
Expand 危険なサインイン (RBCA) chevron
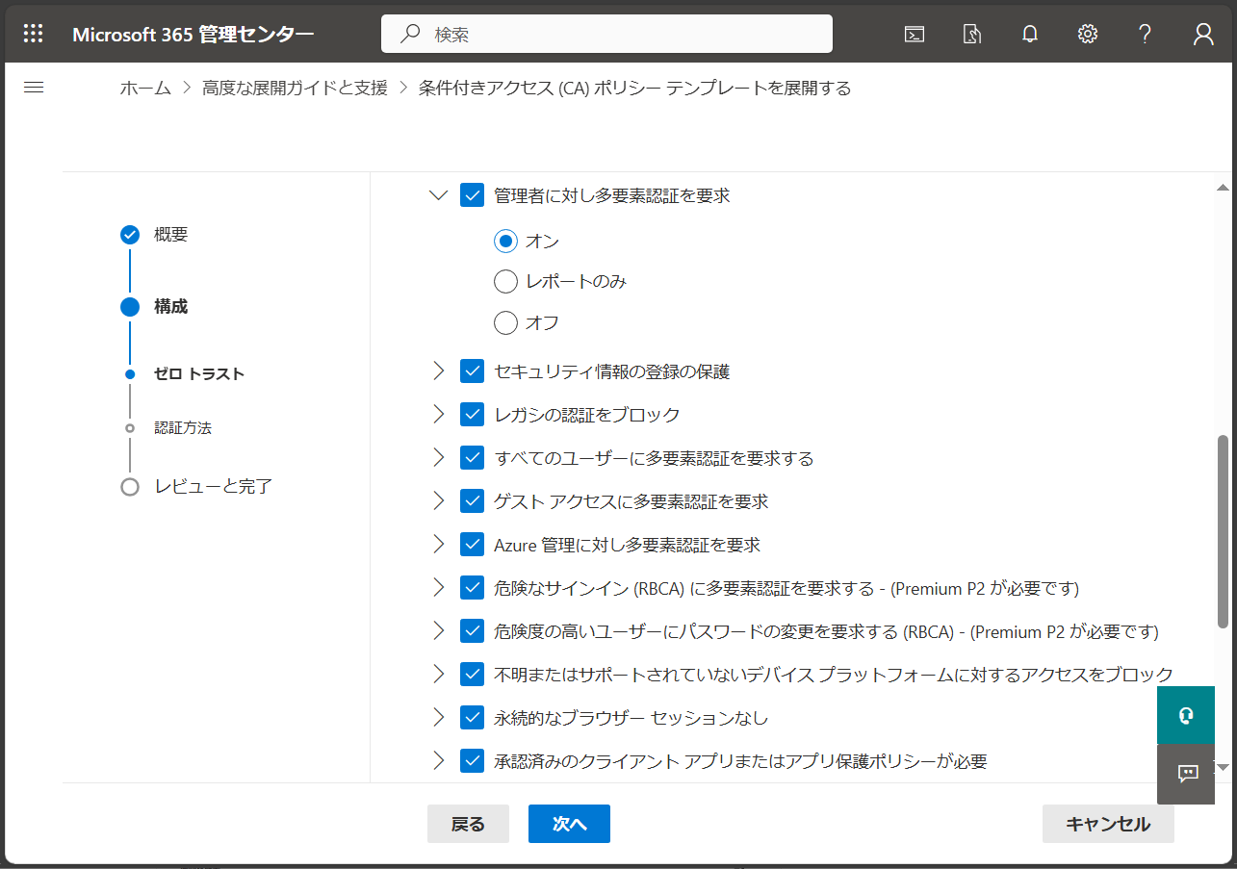click(x=438, y=587)
